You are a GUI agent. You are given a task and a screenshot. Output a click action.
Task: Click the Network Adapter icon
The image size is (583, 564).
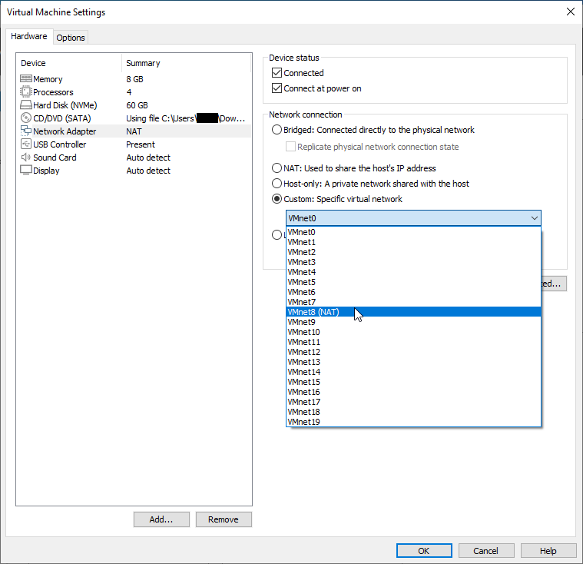(x=25, y=131)
